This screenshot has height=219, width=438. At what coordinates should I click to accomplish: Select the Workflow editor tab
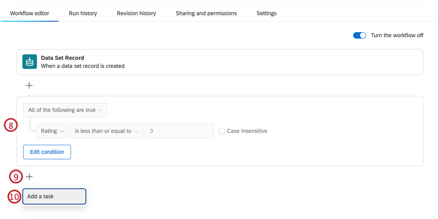(x=30, y=13)
